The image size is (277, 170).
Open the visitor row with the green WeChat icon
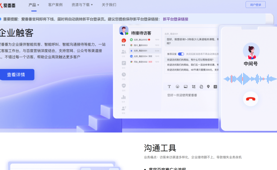pyautogui.click(x=145, y=40)
